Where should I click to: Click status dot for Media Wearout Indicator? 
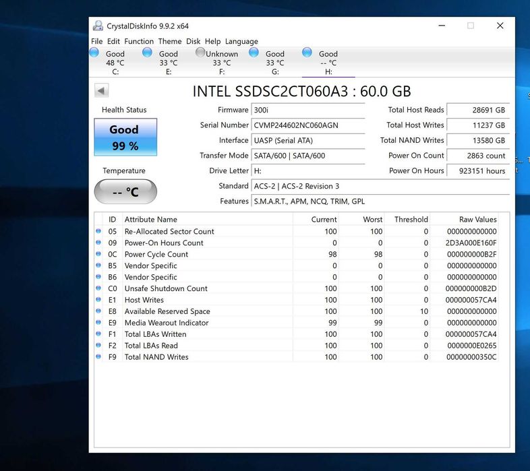pos(98,322)
